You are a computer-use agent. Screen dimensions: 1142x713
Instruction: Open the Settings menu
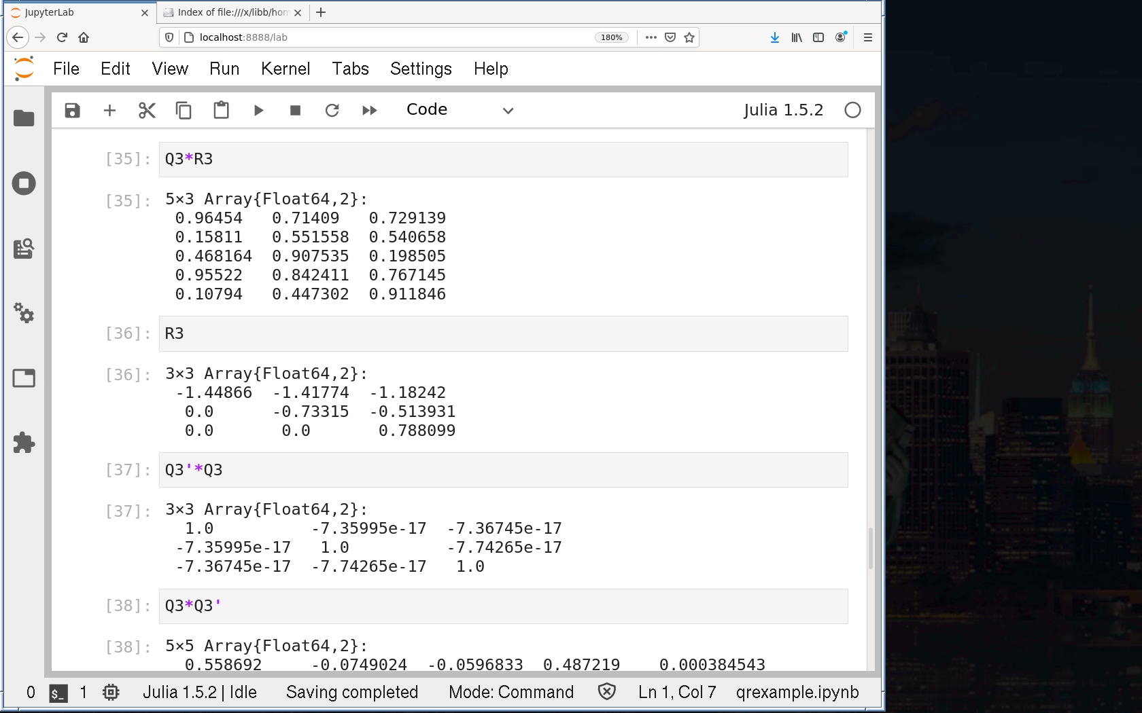[420, 69]
